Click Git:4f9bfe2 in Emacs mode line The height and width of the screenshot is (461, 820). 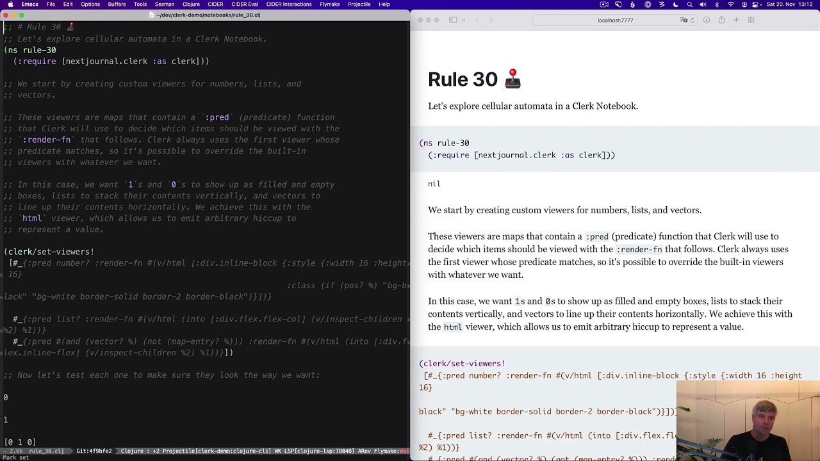[x=94, y=451]
